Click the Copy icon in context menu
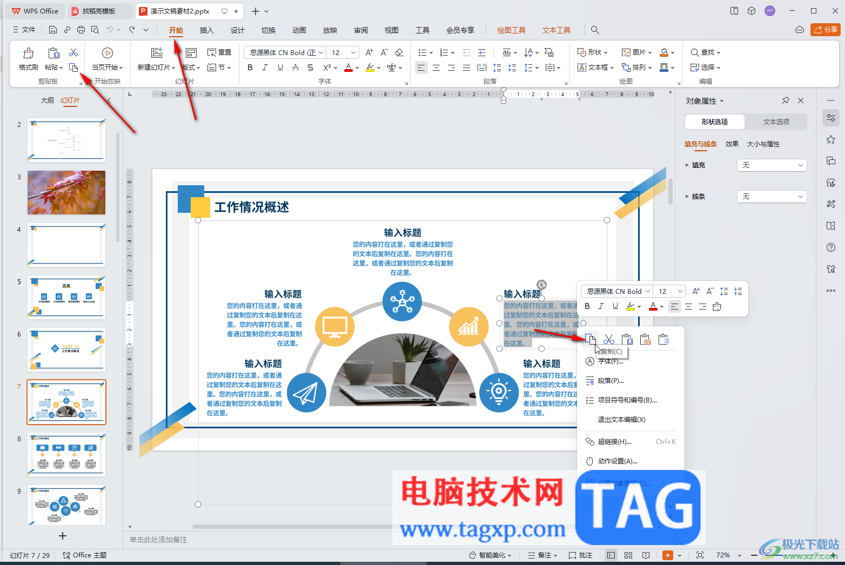Image resolution: width=845 pixels, height=565 pixels. point(591,339)
